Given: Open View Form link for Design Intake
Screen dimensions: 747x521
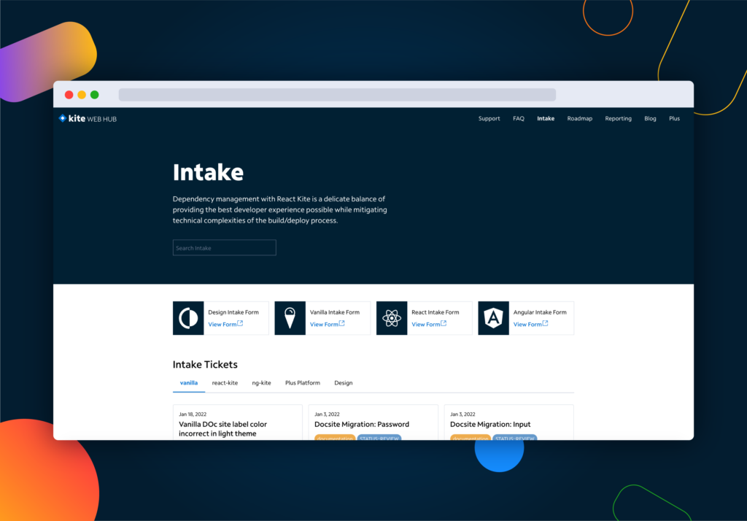Looking at the screenshot, I should tap(226, 324).
